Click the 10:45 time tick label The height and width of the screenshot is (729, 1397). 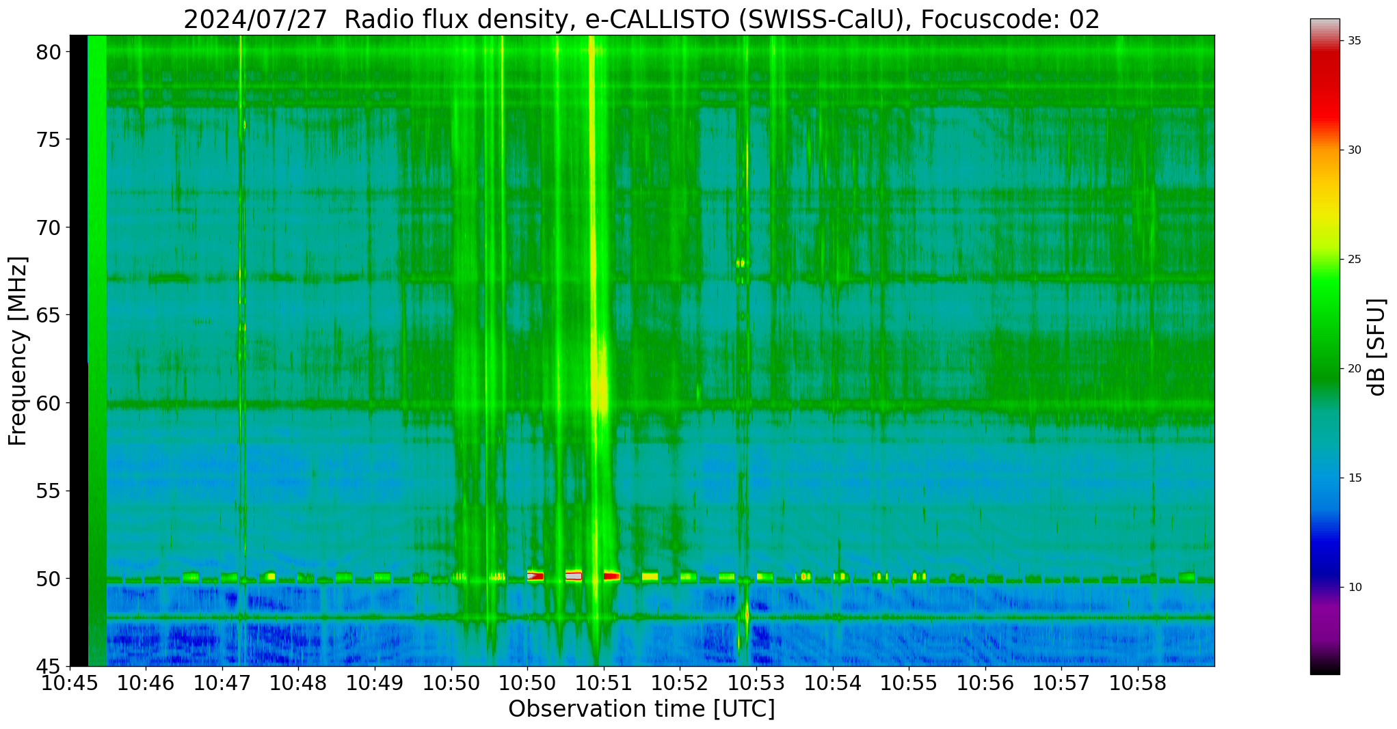coord(71,683)
